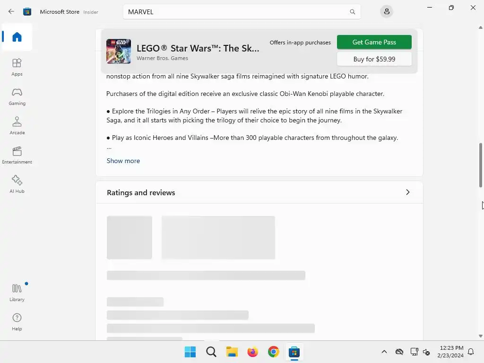
Task: Click Microsoft Store icon on taskbar
Action: tap(294, 352)
